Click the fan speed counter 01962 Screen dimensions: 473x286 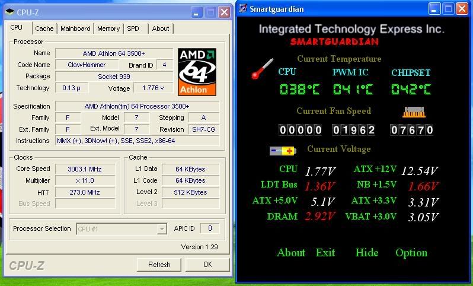[x=353, y=130]
